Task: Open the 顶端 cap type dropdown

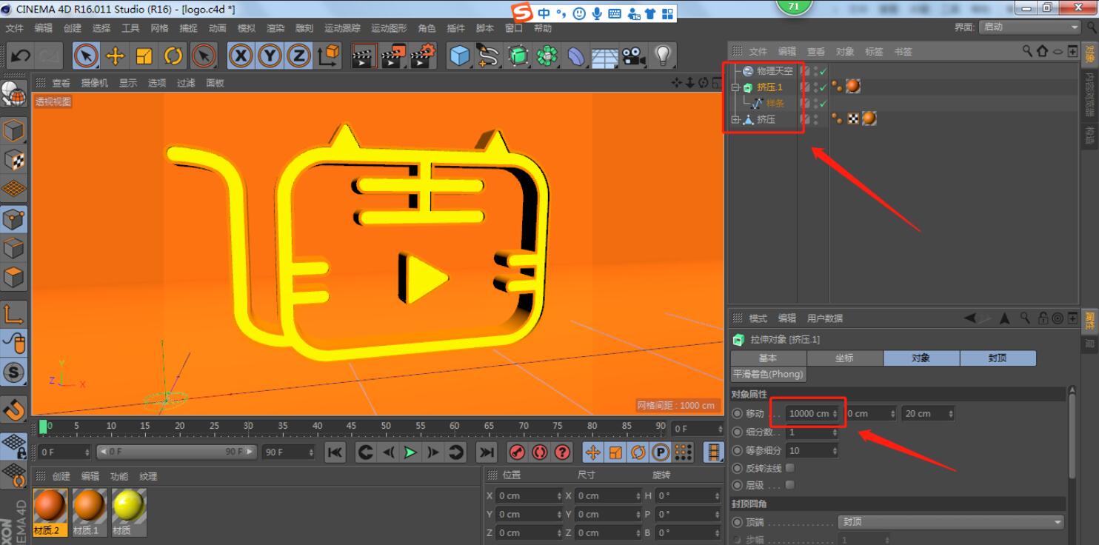Action: pos(951,522)
